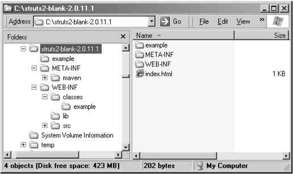
Task: Select example in file list
Action: 156,45
